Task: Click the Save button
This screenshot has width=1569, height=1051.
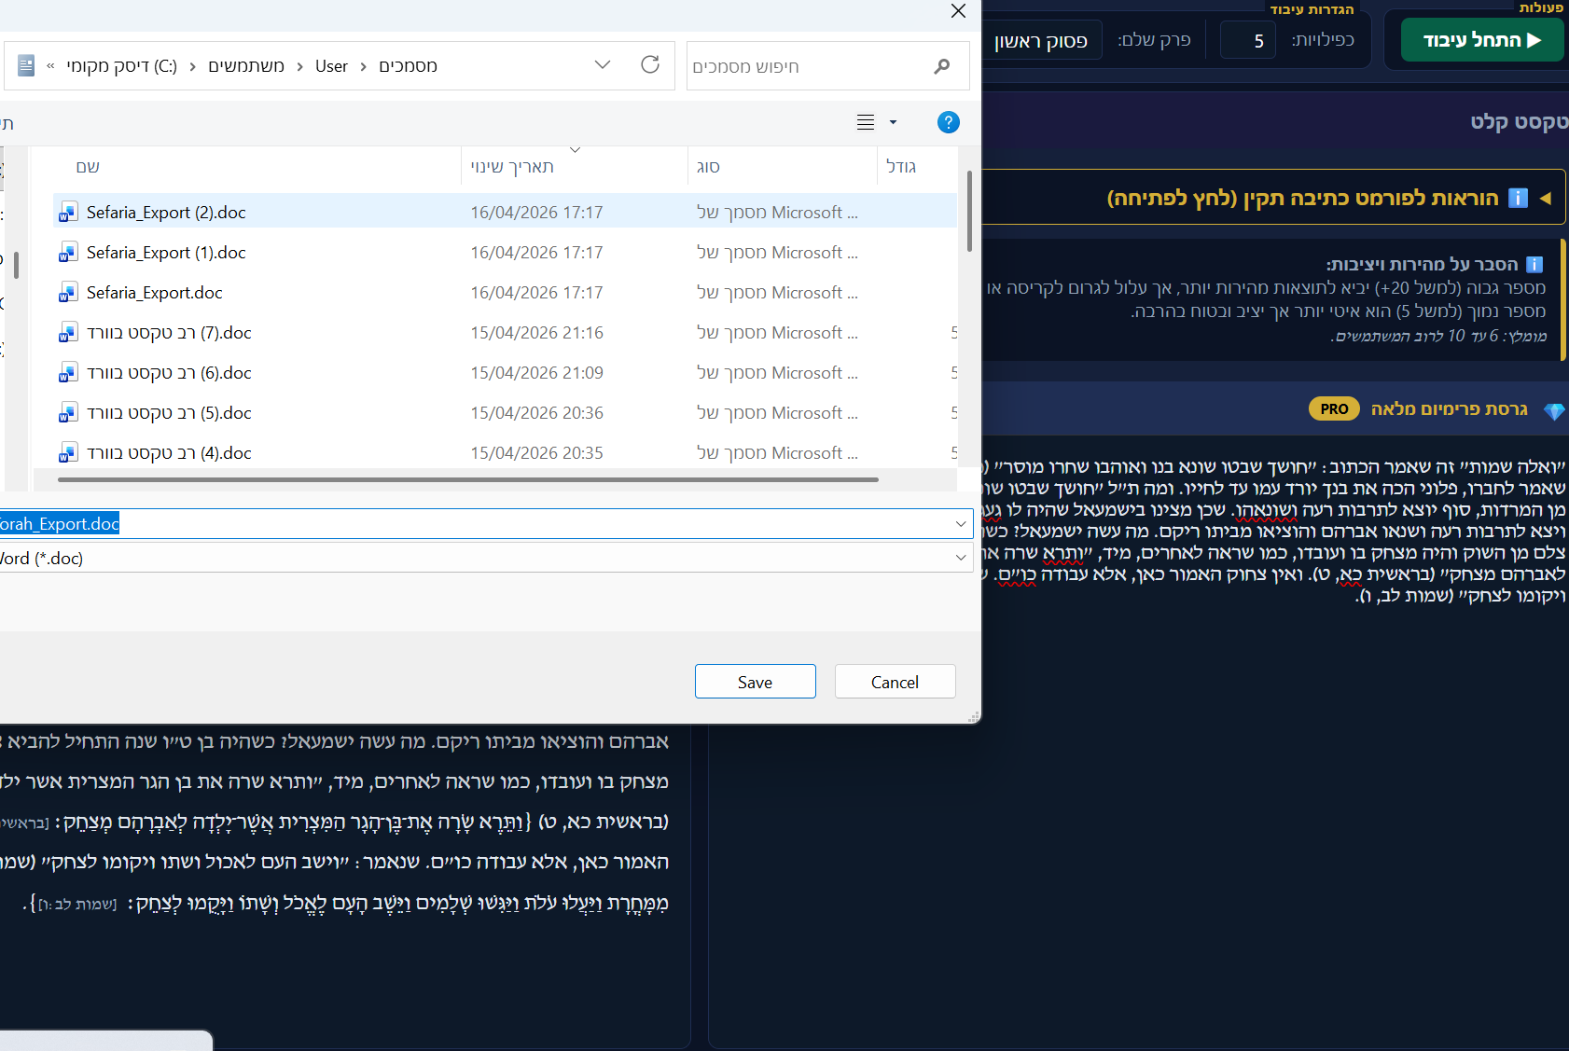Action: click(x=755, y=682)
